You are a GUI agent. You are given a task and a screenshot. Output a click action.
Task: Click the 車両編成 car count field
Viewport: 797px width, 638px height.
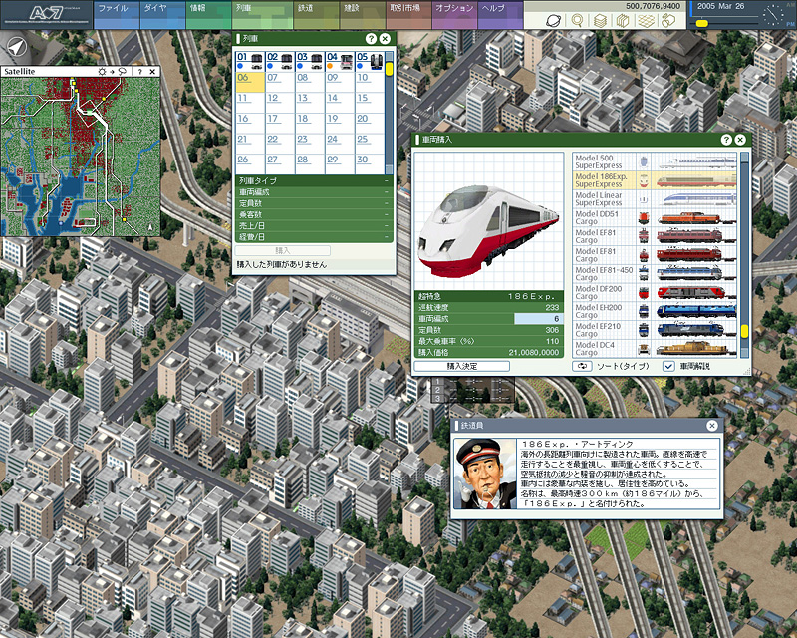[538, 318]
